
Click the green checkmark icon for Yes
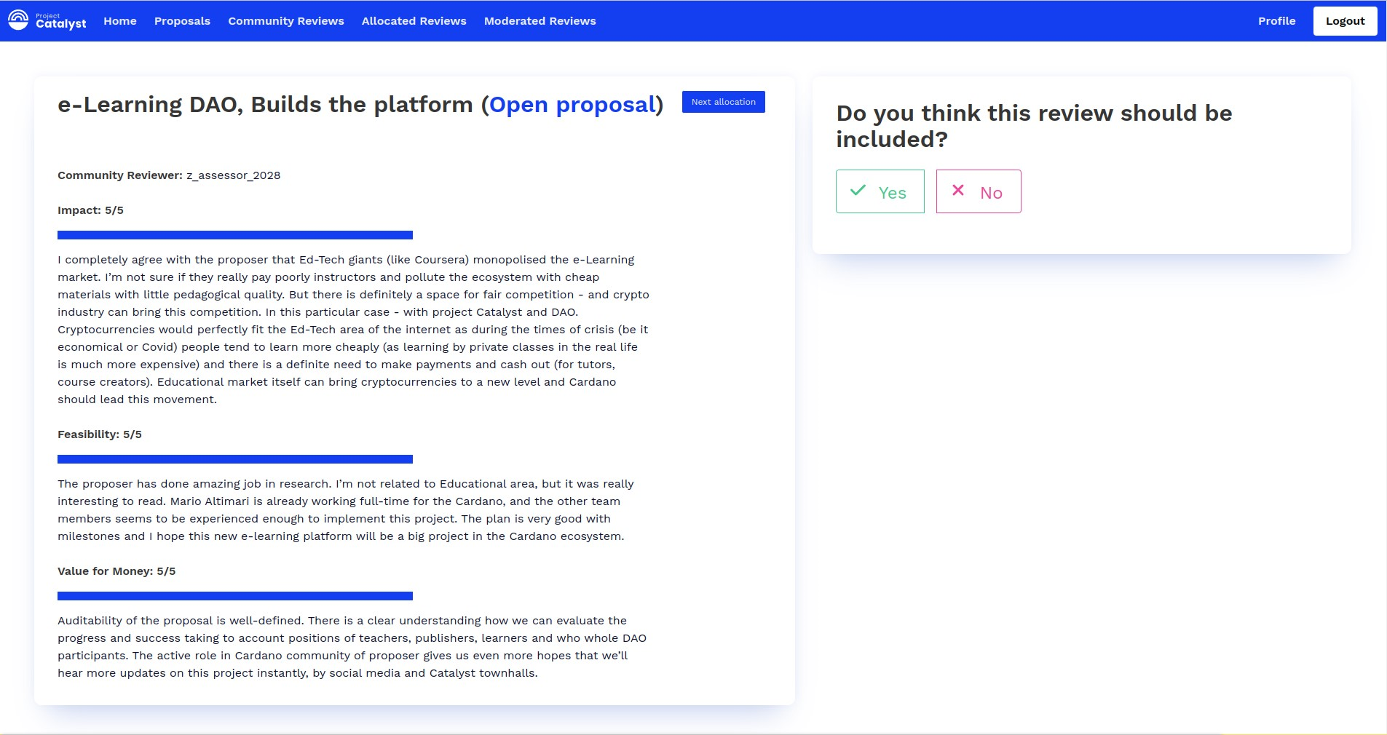coord(858,191)
